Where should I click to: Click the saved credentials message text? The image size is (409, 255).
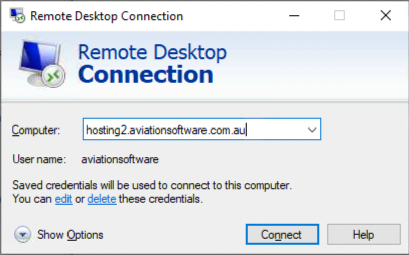point(152,185)
